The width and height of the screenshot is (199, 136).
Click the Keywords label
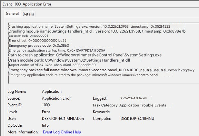coord(102,112)
